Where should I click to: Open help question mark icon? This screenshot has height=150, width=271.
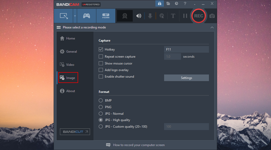185,4
